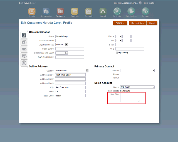Click the E-Mail input field
The height and width of the screenshot is (142, 178).
pos(130,45)
